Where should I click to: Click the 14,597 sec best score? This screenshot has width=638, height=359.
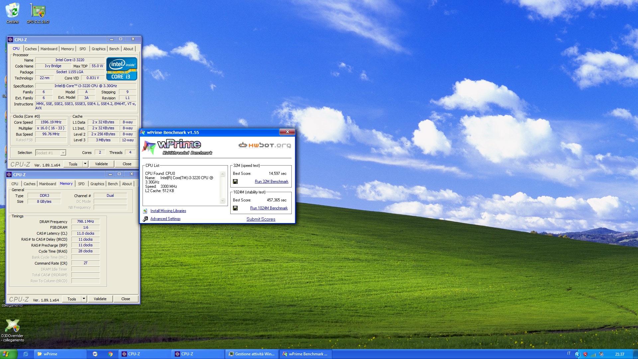(x=277, y=174)
